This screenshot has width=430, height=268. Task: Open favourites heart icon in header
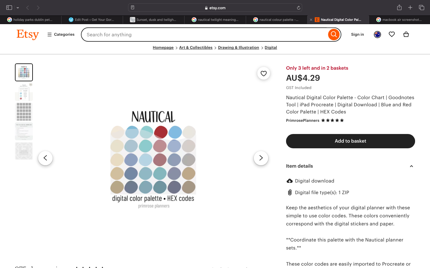point(392,35)
